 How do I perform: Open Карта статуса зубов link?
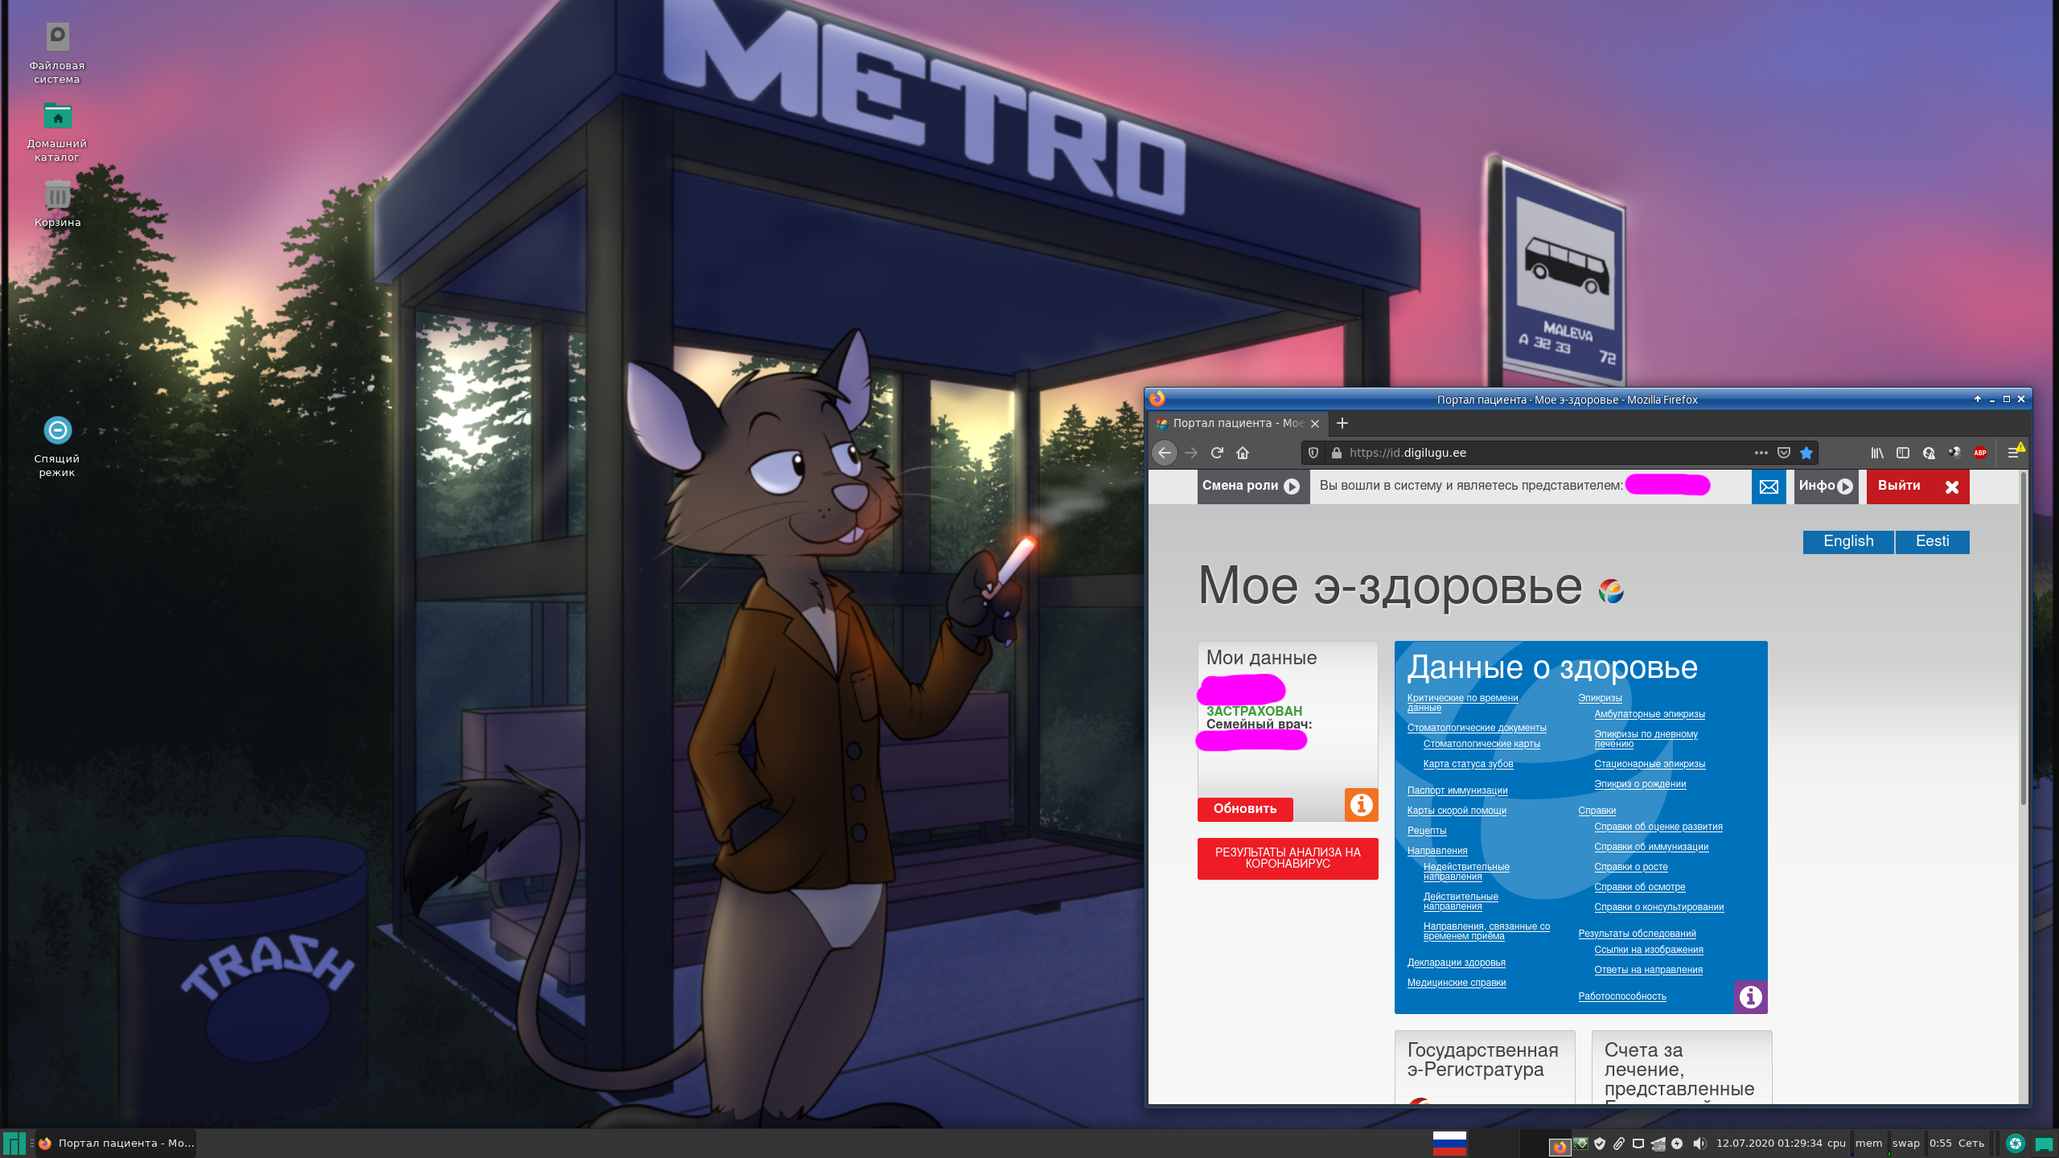coord(1468,764)
